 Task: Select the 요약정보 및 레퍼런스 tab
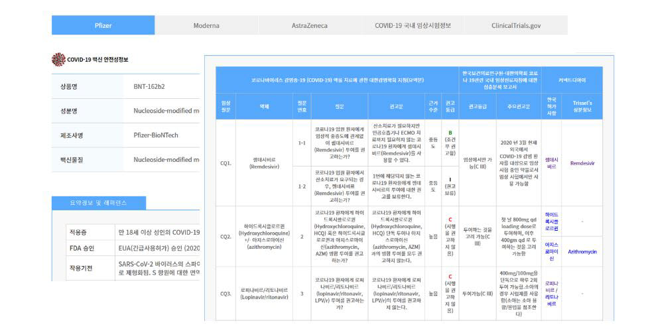tap(98, 203)
